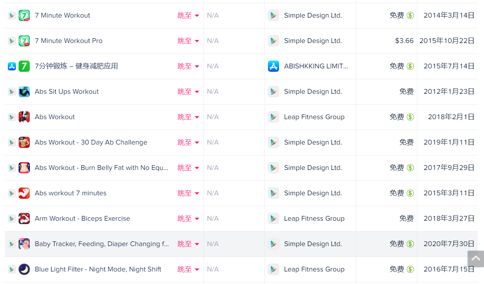
Task: Click the Abs Sit Ups Workout app icon
Action: click(24, 92)
